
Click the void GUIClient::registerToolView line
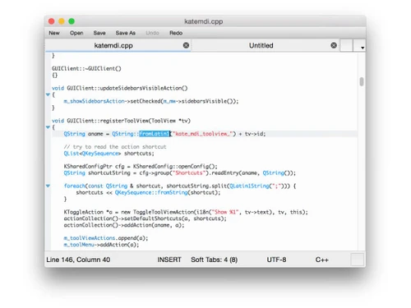[x=121, y=121]
